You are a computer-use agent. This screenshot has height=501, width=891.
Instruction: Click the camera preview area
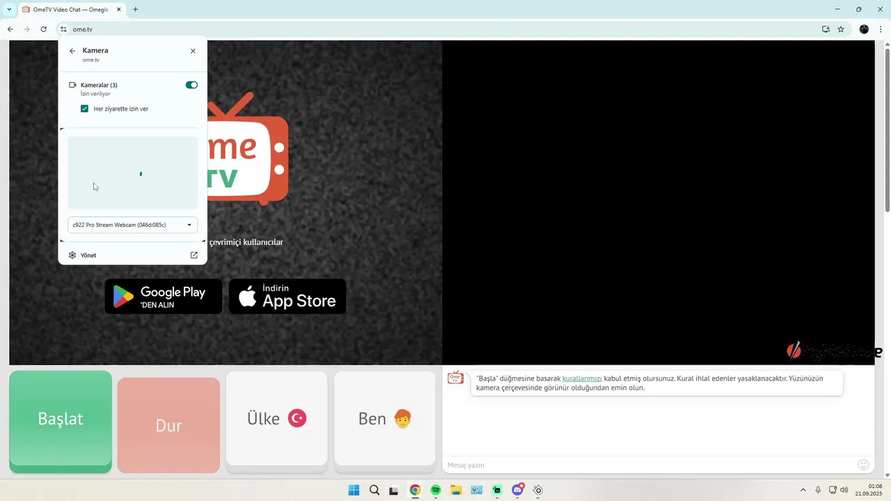coord(132,173)
